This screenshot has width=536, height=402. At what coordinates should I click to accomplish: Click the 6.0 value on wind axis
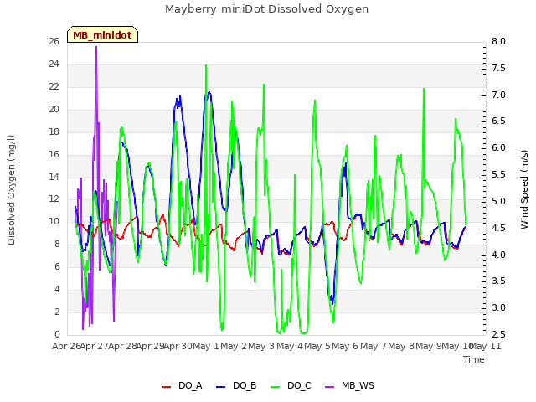(x=498, y=147)
